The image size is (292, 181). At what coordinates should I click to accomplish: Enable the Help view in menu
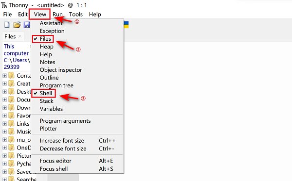pos(46,54)
